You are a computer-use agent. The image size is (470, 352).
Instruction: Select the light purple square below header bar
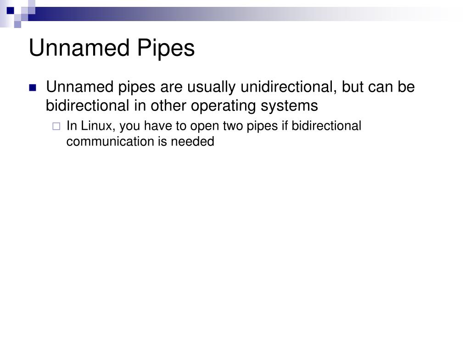pyautogui.click(x=17, y=24)
